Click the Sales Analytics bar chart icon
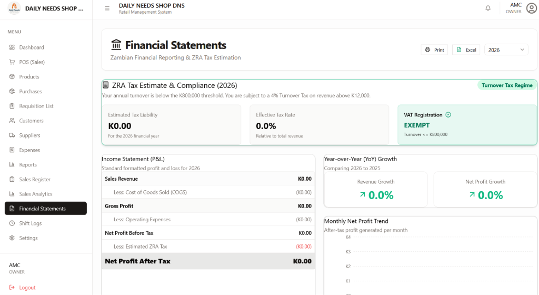The height and width of the screenshot is (295, 539). pos(12,194)
